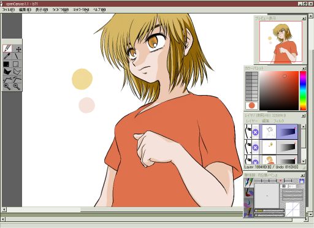Click the rainbow hue bar in color palette
This screenshot has width=314, height=228.
[303, 91]
